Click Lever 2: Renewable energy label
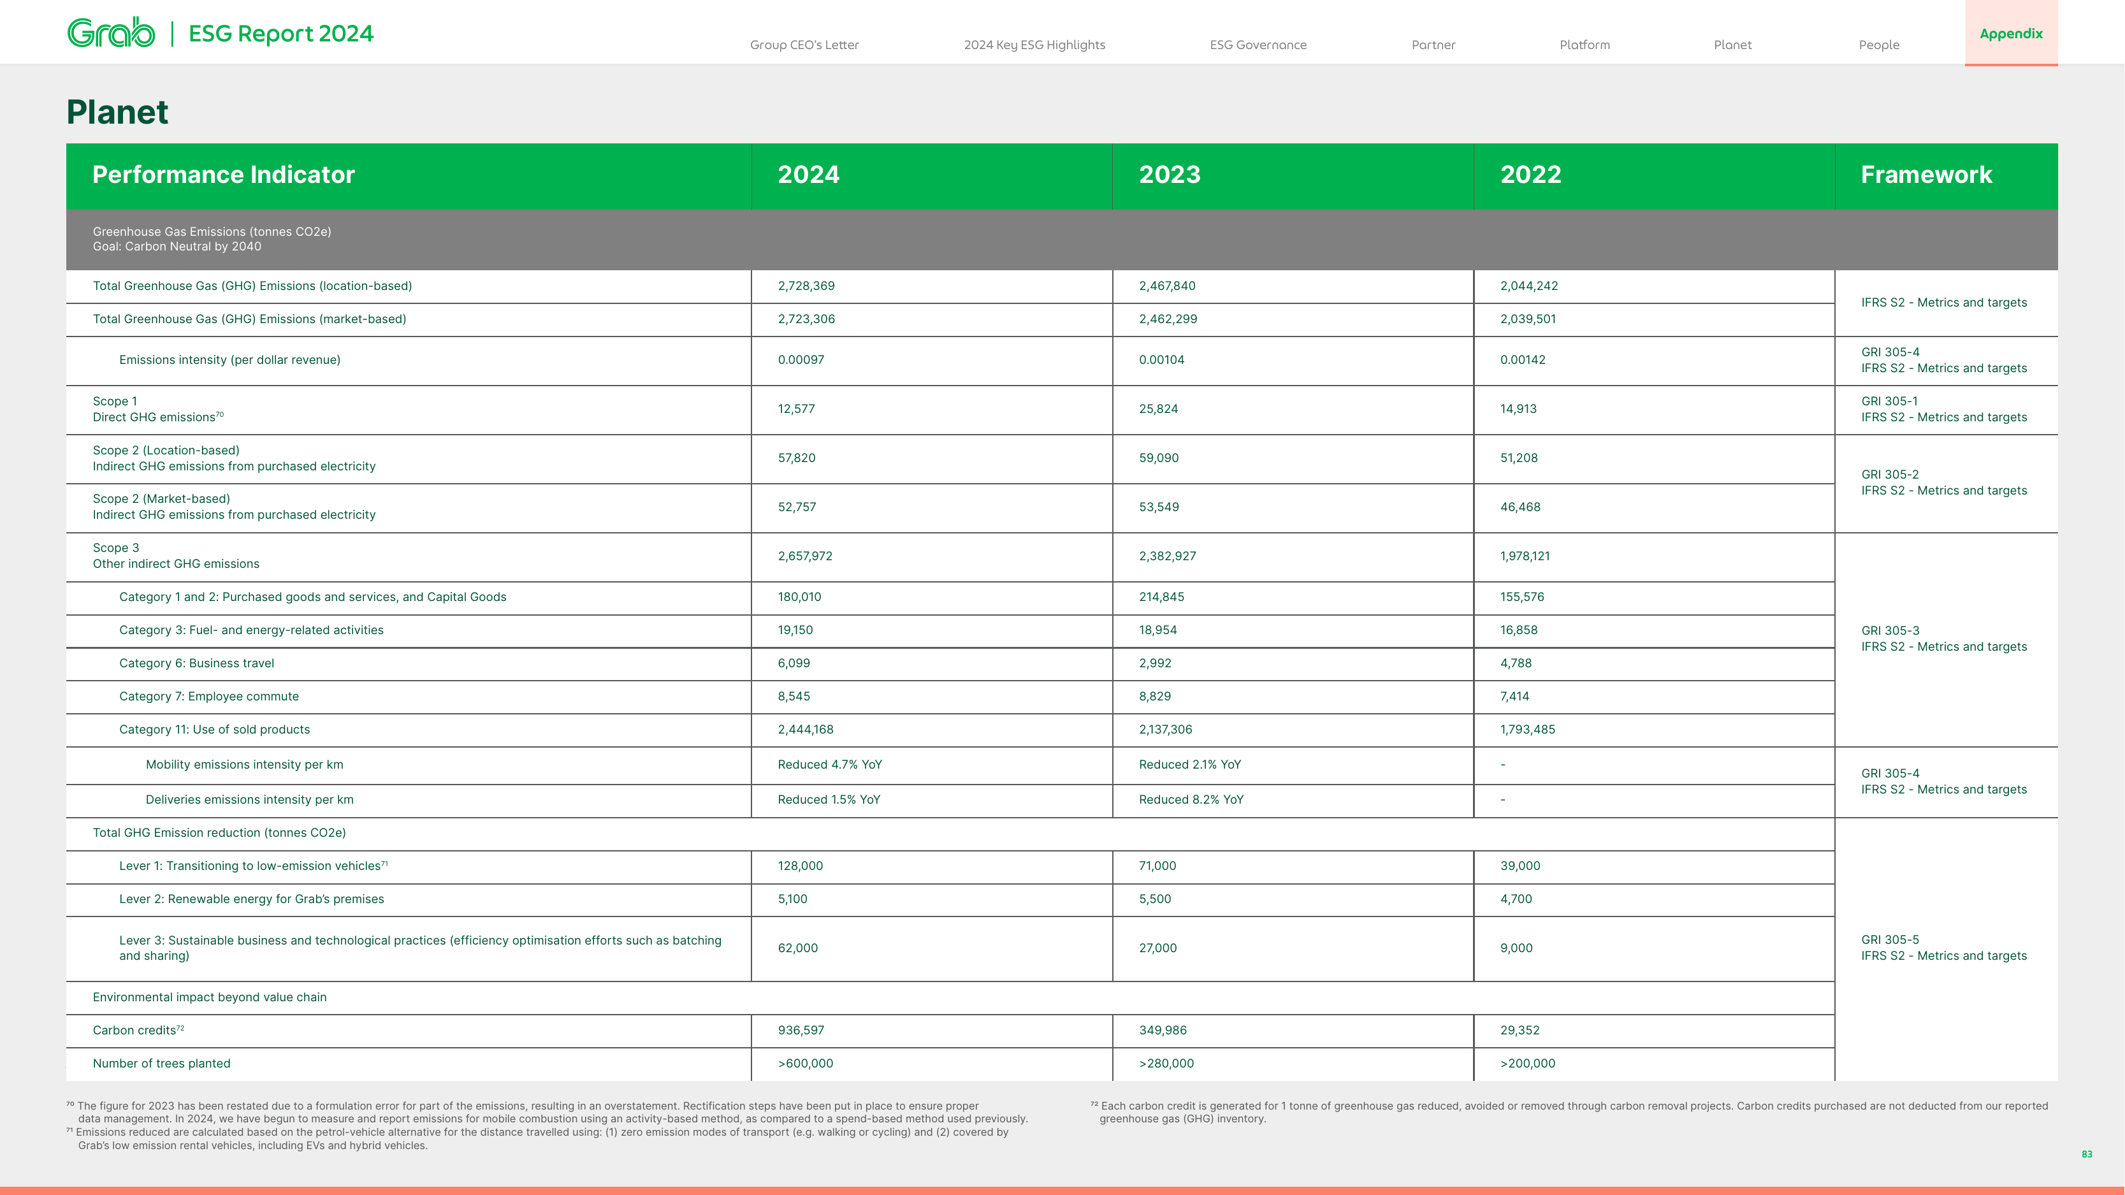 tap(252, 899)
